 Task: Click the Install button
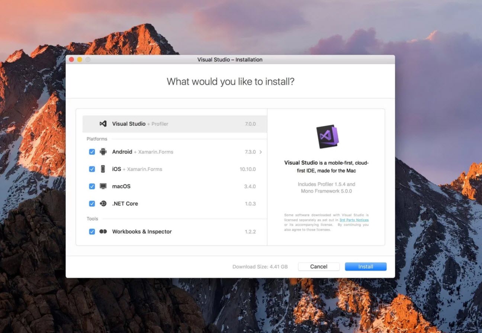[x=366, y=266]
